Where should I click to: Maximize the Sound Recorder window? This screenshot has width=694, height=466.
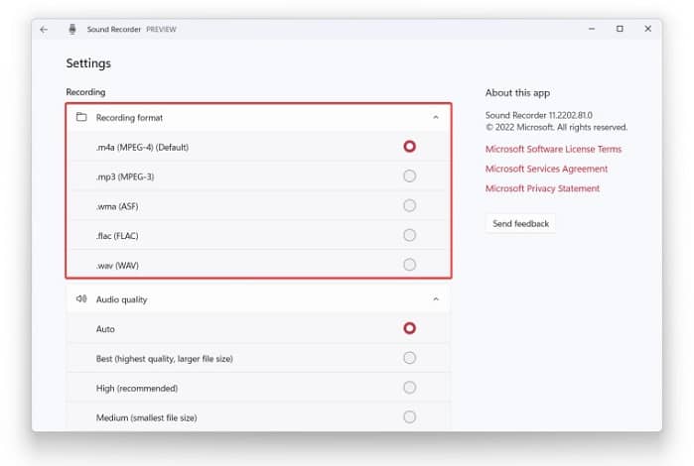coord(620,29)
